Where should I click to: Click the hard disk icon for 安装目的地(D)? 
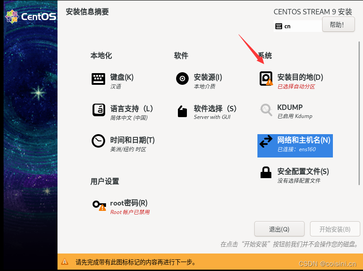coord(266,79)
